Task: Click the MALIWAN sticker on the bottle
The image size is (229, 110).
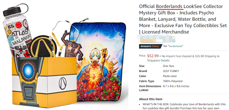Action: point(22,41)
